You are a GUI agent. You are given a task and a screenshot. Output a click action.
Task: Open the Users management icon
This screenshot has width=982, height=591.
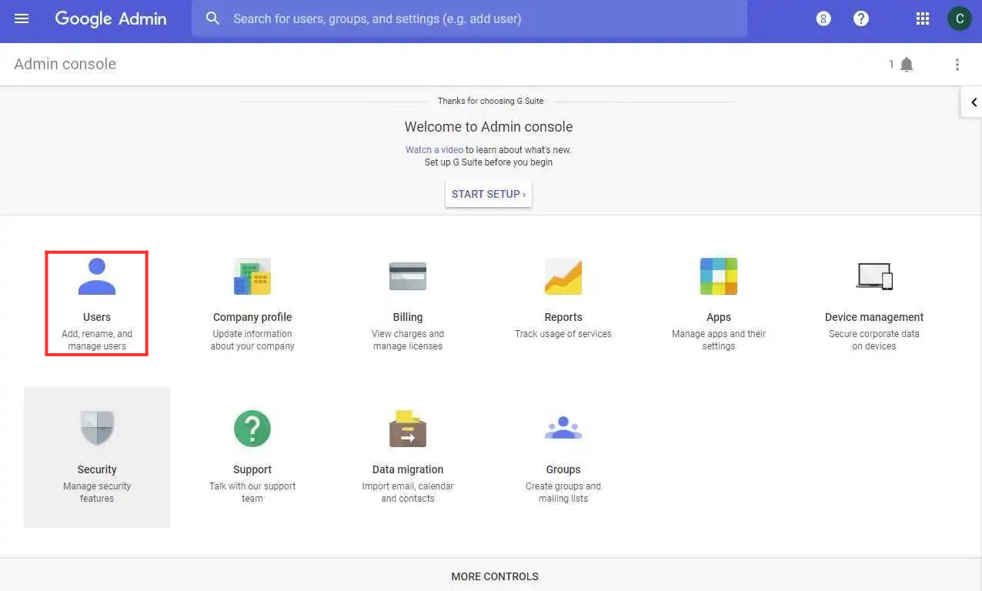[x=97, y=277]
